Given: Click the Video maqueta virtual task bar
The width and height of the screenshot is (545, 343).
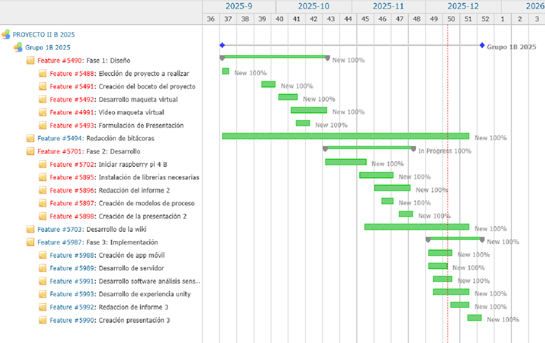Looking at the screenshot, I should [308, 110].
